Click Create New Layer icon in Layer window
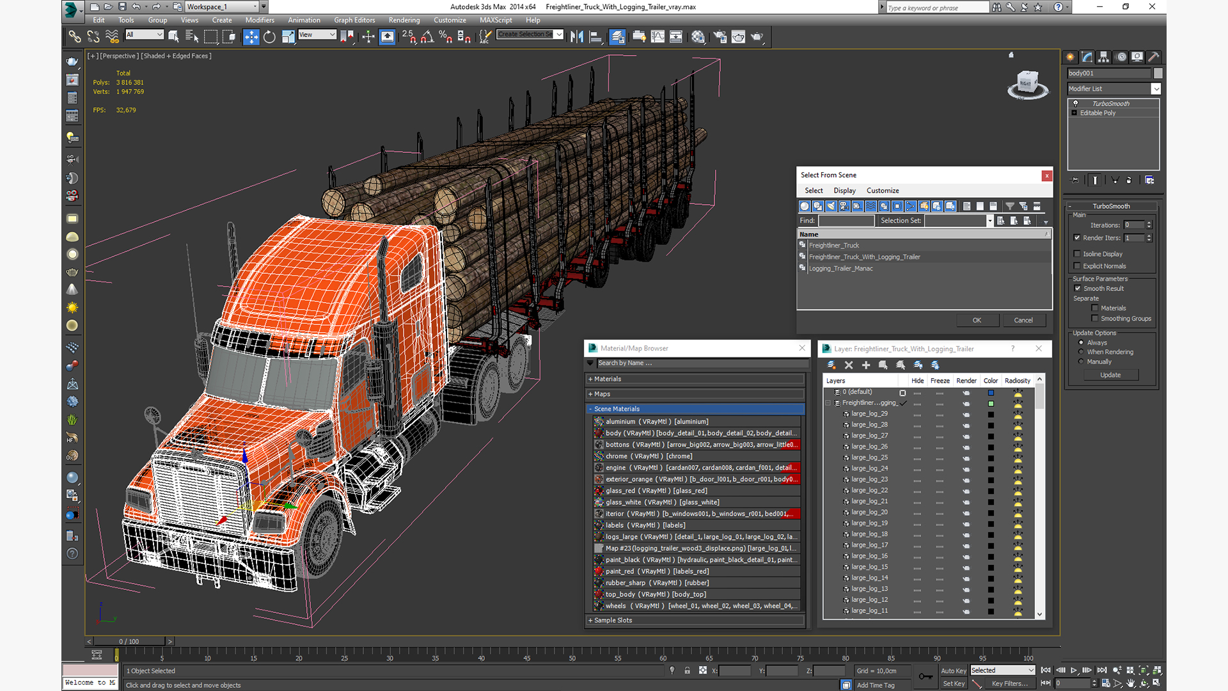Image resolution: width=1228 pixels, height=691 pixels. coord(831,365)
